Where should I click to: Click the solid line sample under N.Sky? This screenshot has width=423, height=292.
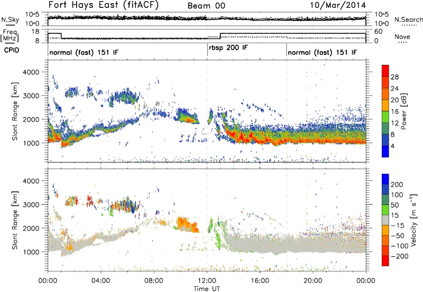[x=10, y=25]
